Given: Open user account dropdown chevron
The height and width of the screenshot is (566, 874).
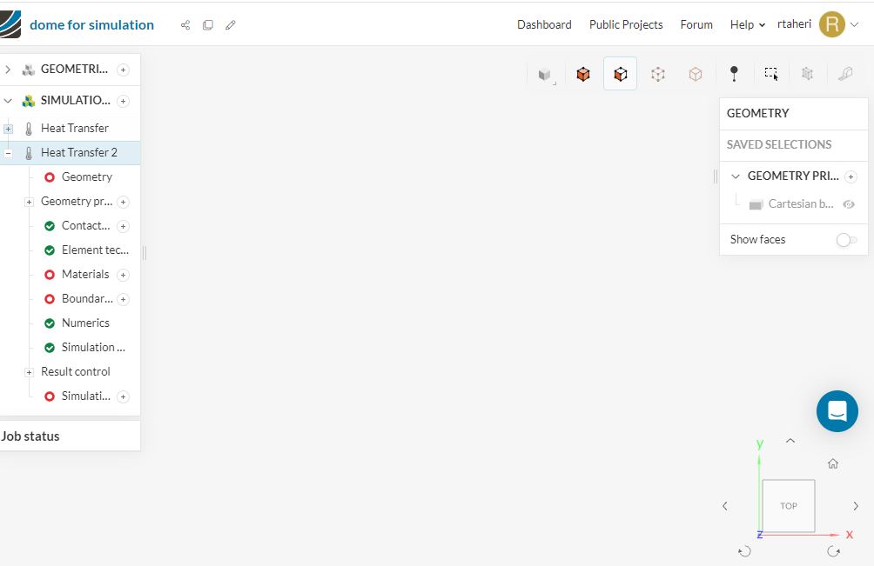Looking at the screenshot, I should click(x=854, y=24).
